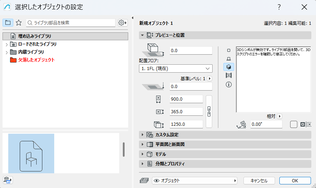Expand 内蔵ライブラリ tree node

[7, 52]
